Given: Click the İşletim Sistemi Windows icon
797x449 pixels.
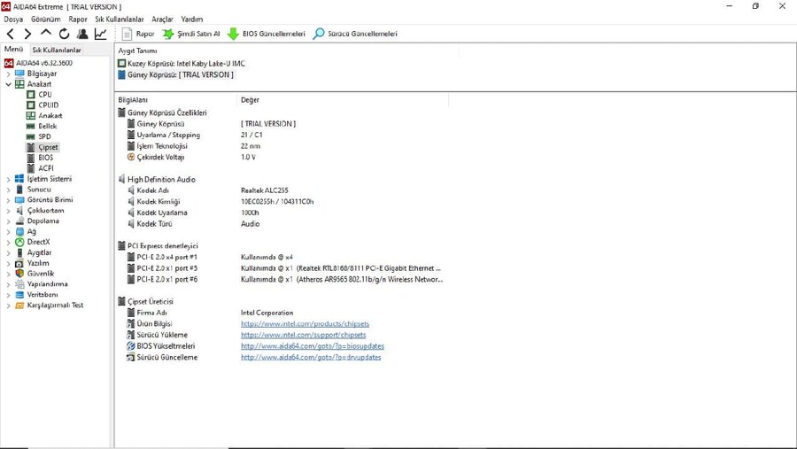Looking at the screenshot, I should tap(19, 179).
